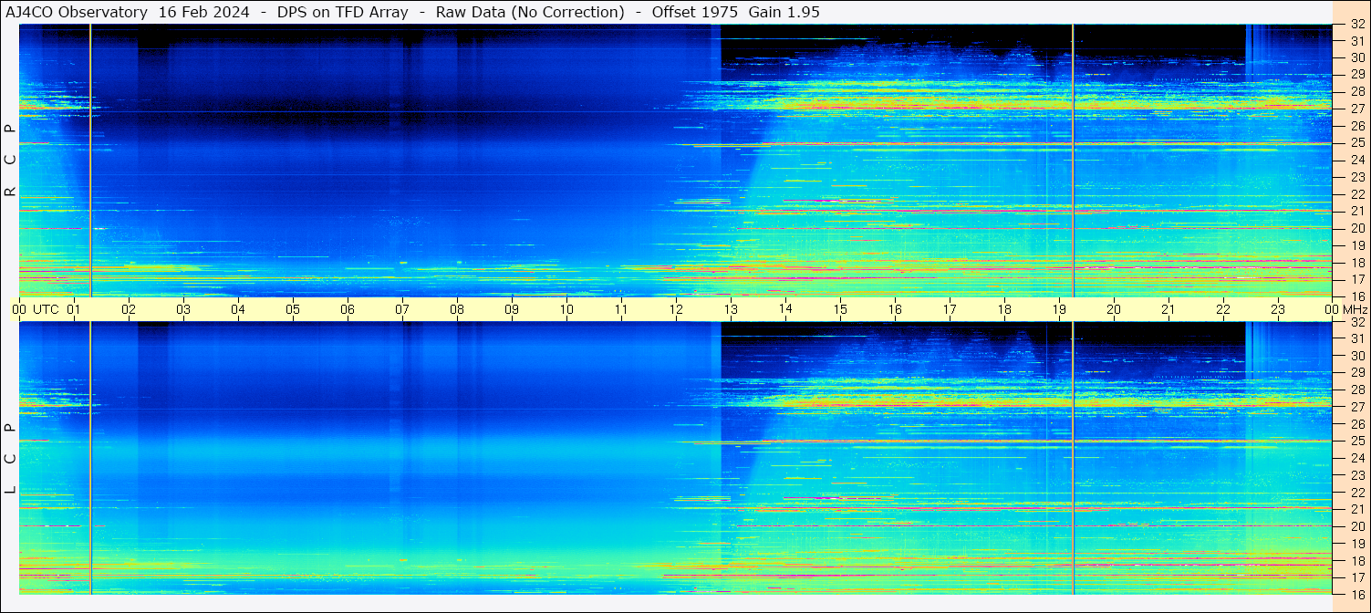Image resolution: width=1371 pixels, height=613 pixels.
Task: Click the 25 MHz label on the RCP frequency axis
Action: (x=1356, y=143)
